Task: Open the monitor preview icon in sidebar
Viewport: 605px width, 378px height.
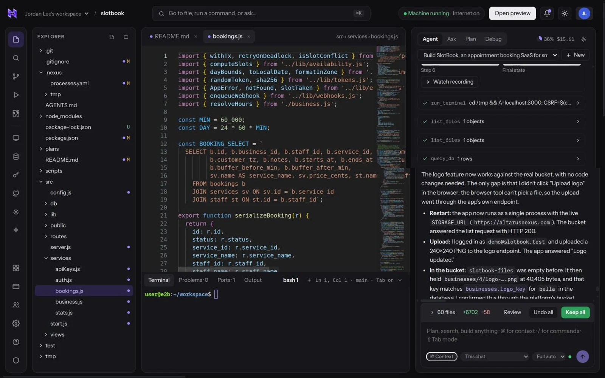Action: [x=16, y=138]
